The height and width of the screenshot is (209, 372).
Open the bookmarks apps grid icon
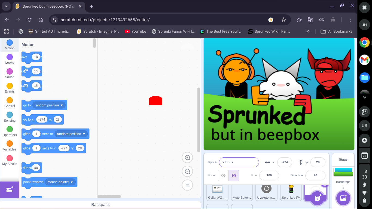[7, 31]
